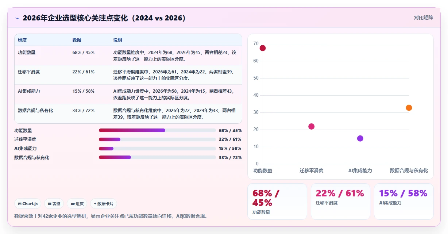Viewport: 448px width, 234px height.
Task: Click the 数据 column header
Action: point(77,40)
